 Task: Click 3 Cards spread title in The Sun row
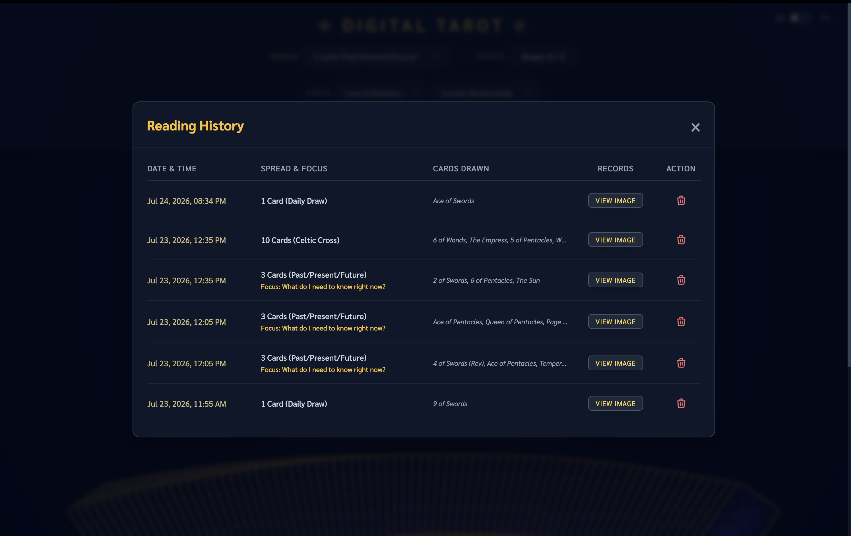[x=313, y=275]
